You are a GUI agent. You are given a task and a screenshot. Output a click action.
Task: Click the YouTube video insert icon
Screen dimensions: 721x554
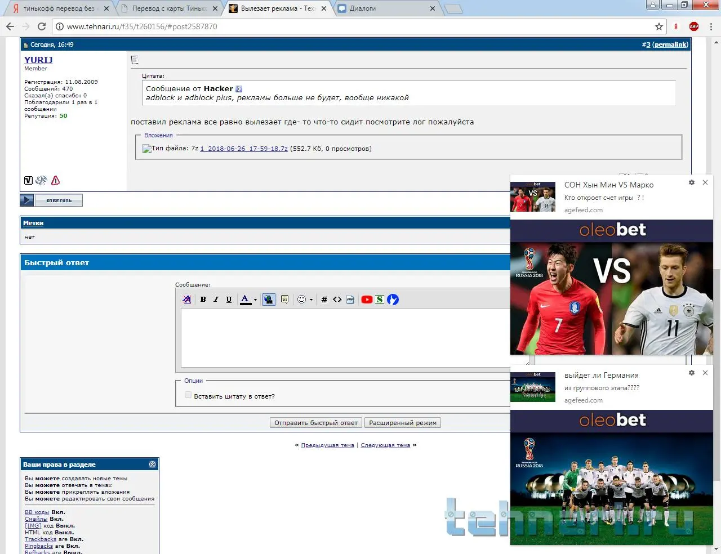point(367,300)
